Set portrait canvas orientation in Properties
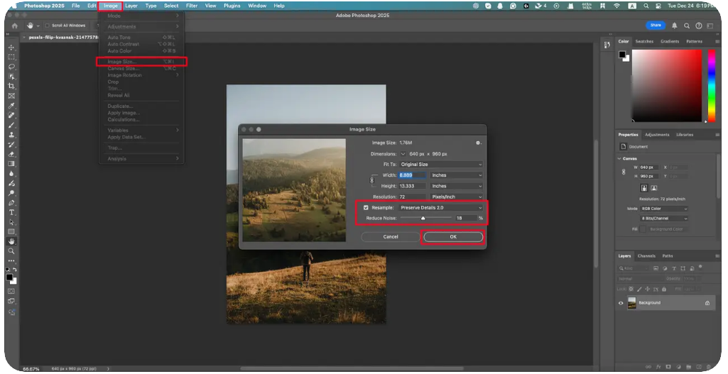This screenshot has width=728, height=374. click(x=644, y=188)
